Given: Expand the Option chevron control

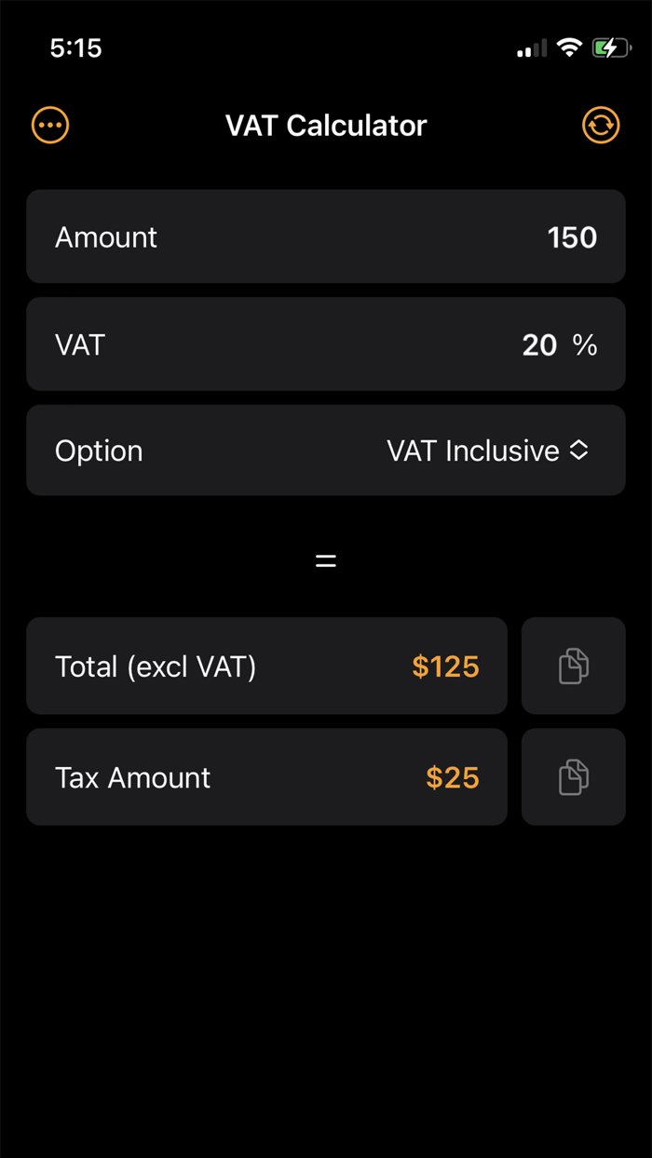Looking at the screenshot, I should click(x=578, y=451).
